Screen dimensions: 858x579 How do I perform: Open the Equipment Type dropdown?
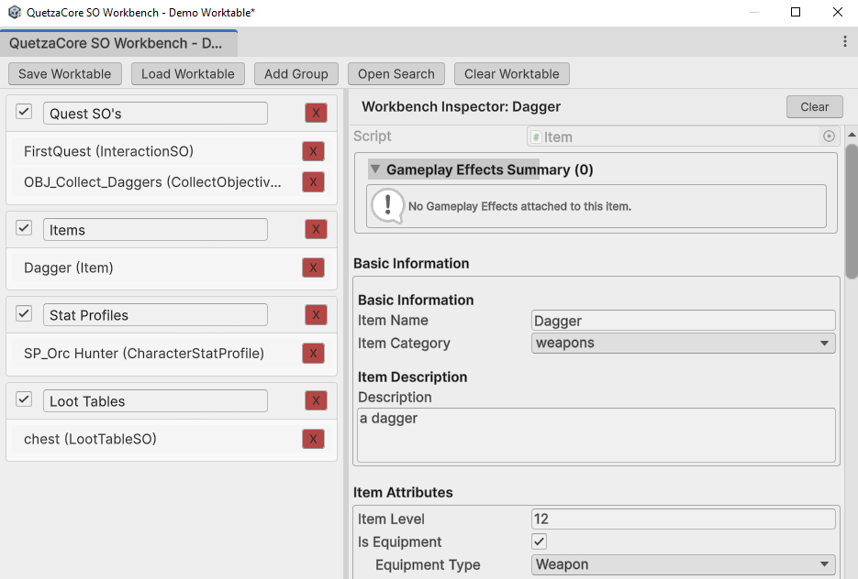coord(683,564)
